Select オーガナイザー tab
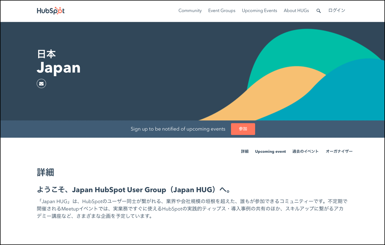 point(339,151)
